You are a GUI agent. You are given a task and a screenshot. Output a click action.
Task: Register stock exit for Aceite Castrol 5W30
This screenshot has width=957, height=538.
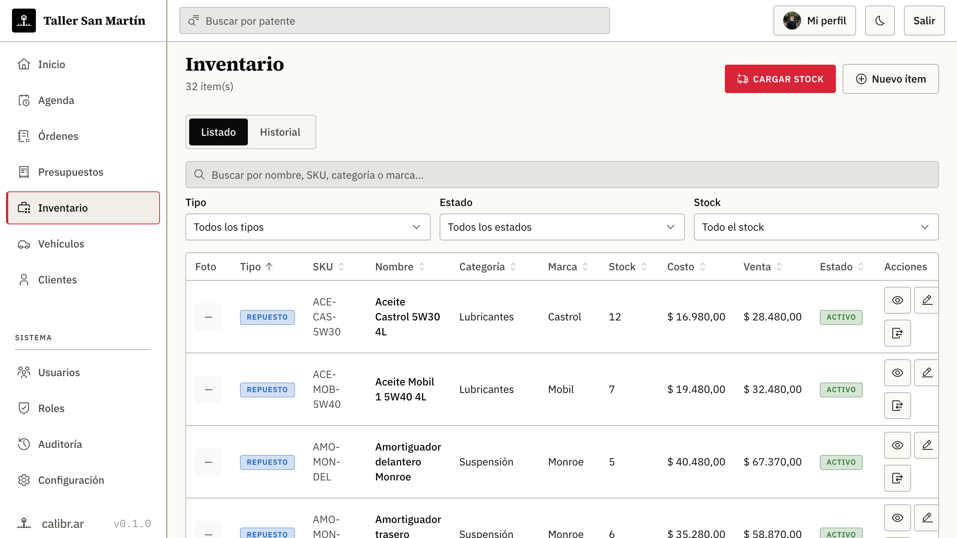click(x=897, y=333)
